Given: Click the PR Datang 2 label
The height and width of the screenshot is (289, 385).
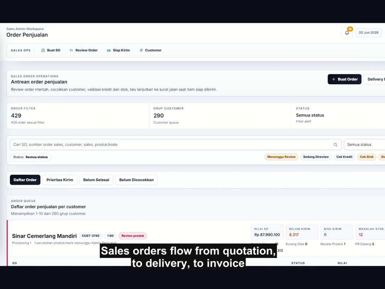Looking at the screenshot, I should click(x=364, y=244).
